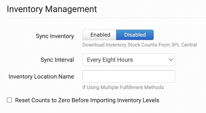Click the Every Eight Hours selected value
This screenshot has width=206, height=113.
coord(110,60)
